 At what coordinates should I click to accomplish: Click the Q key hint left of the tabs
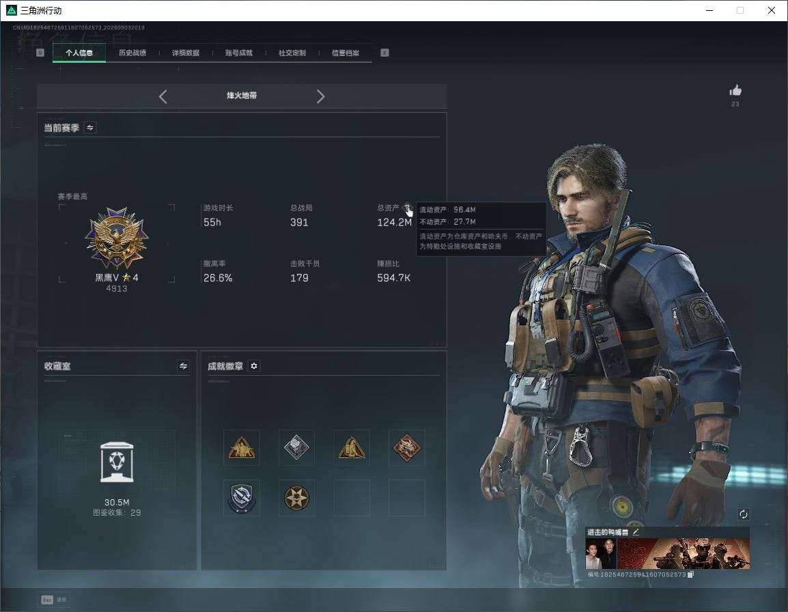pyautogui.click(x=40, y=53)
